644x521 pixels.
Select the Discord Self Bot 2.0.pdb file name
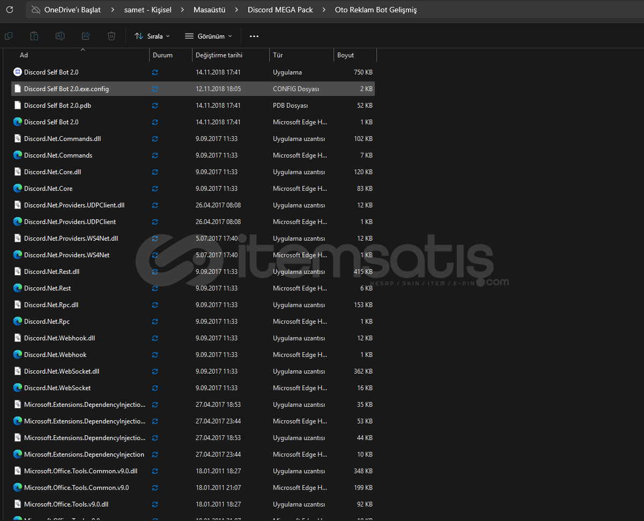[x=57, y=106]
